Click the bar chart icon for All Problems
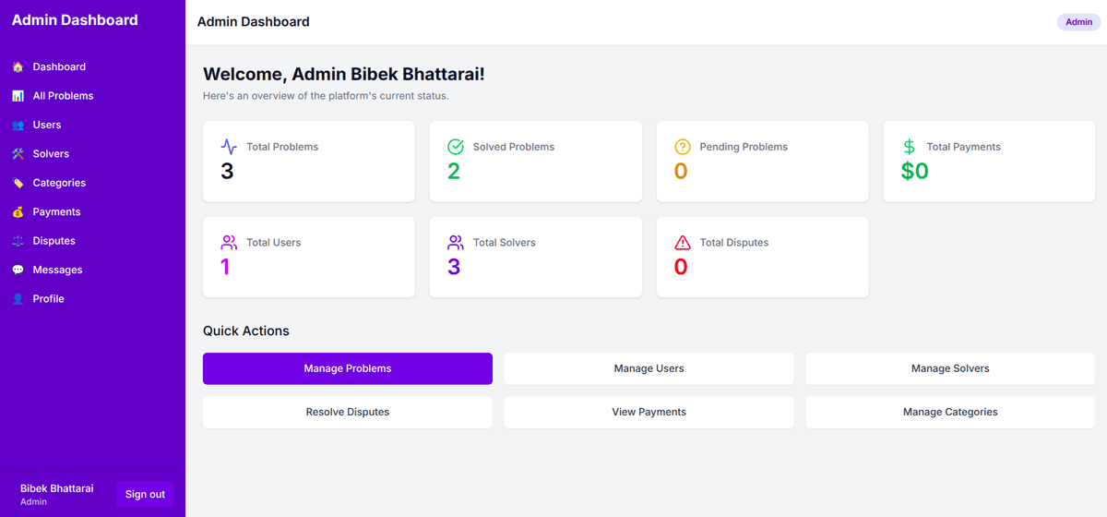This screenshot has height=517, width=1107. point(18,96)
